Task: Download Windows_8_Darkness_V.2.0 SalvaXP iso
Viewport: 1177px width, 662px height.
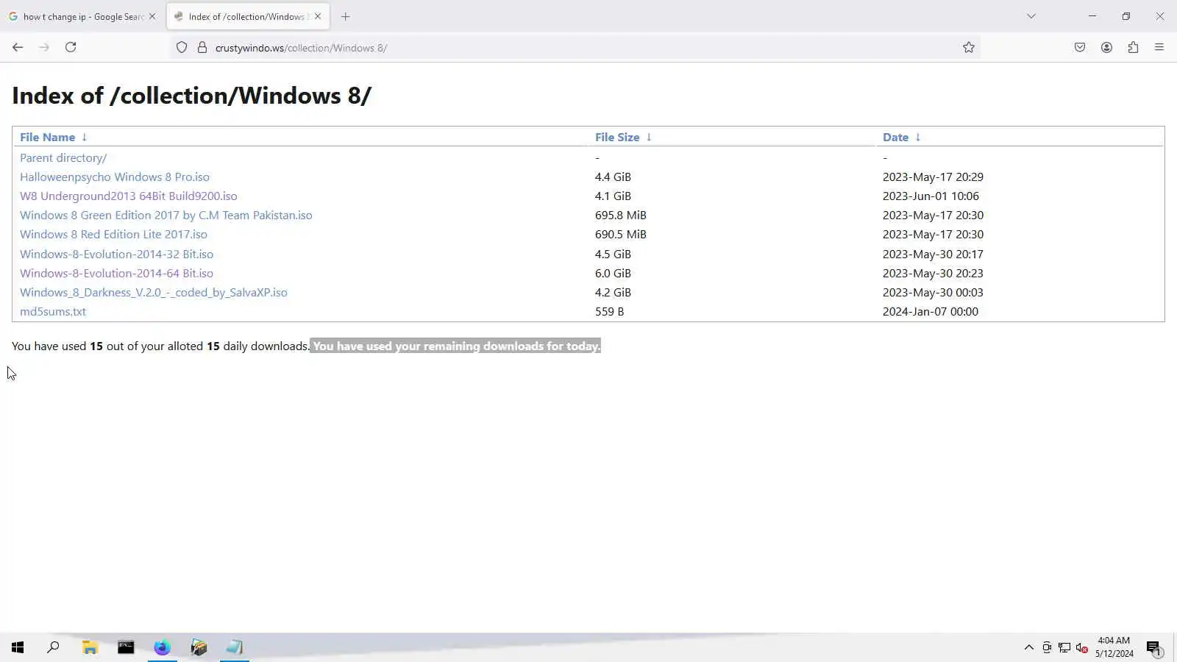Action: [x=154, y=292]
